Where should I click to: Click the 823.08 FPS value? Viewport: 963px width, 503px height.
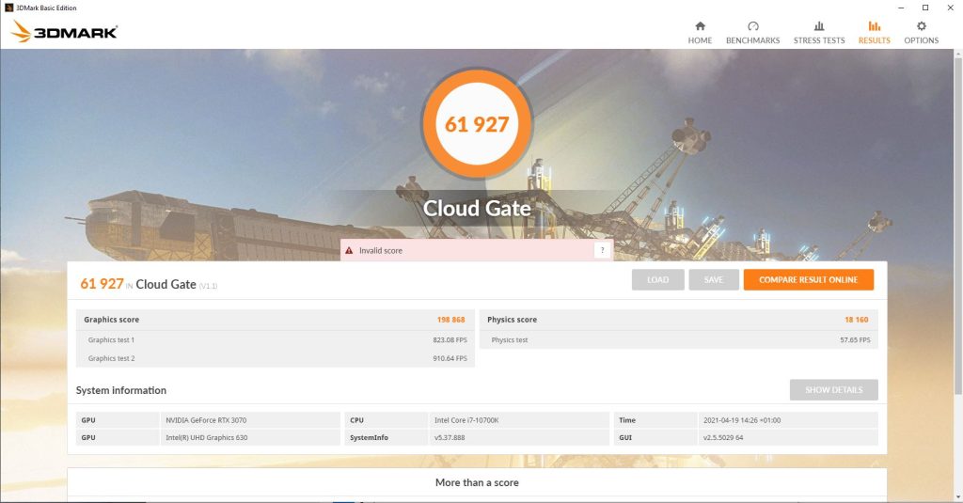(x=450, y=339)
